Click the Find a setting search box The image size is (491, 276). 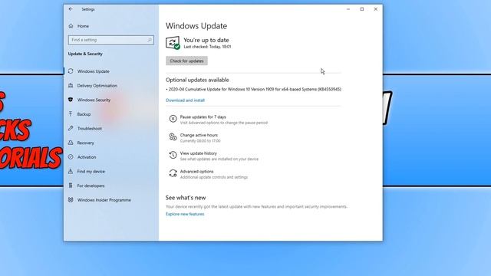click(x=110, y=40)
